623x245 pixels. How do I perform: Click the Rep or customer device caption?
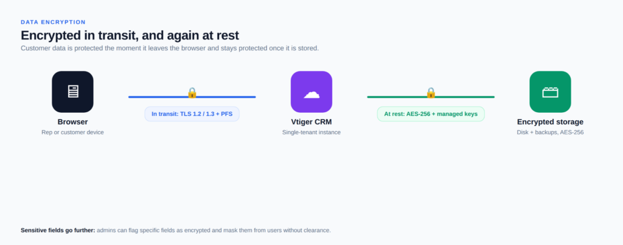(73, 132)
